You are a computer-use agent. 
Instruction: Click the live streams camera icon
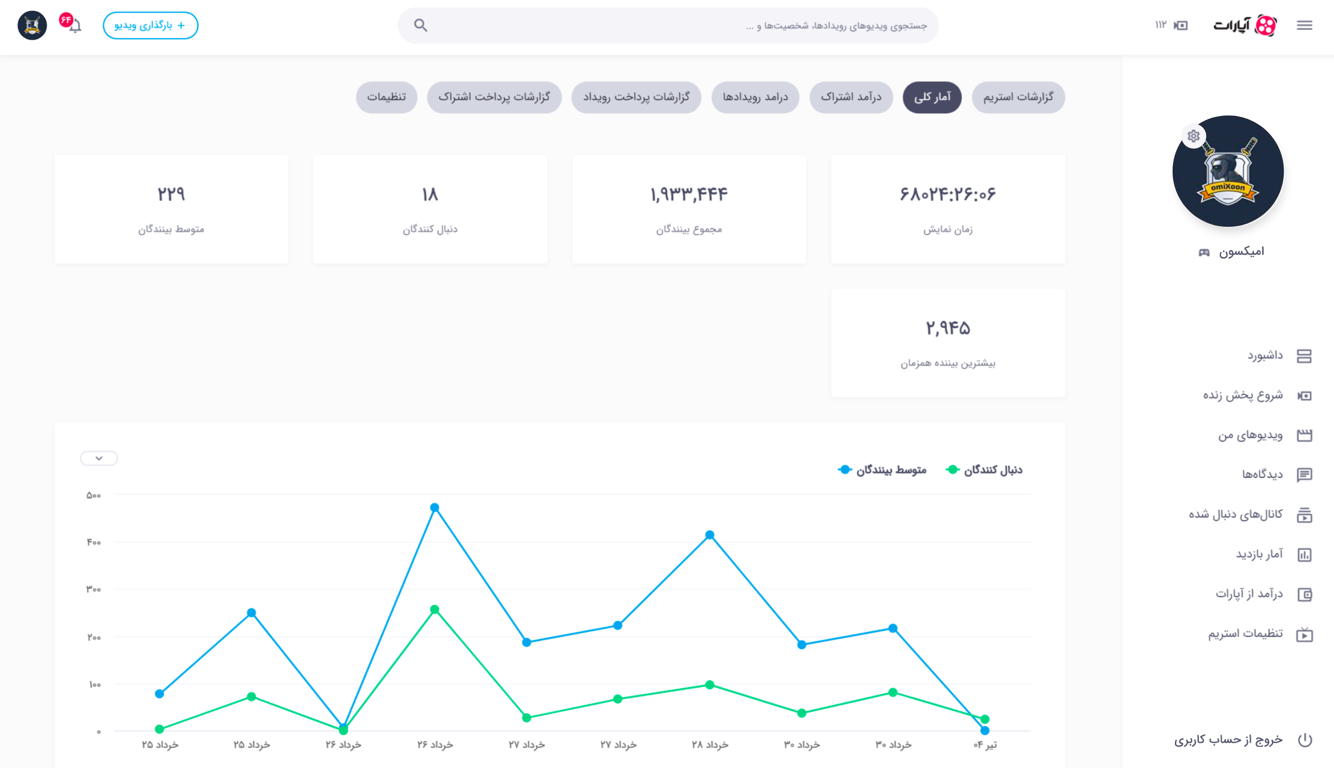click(1181, 25)
